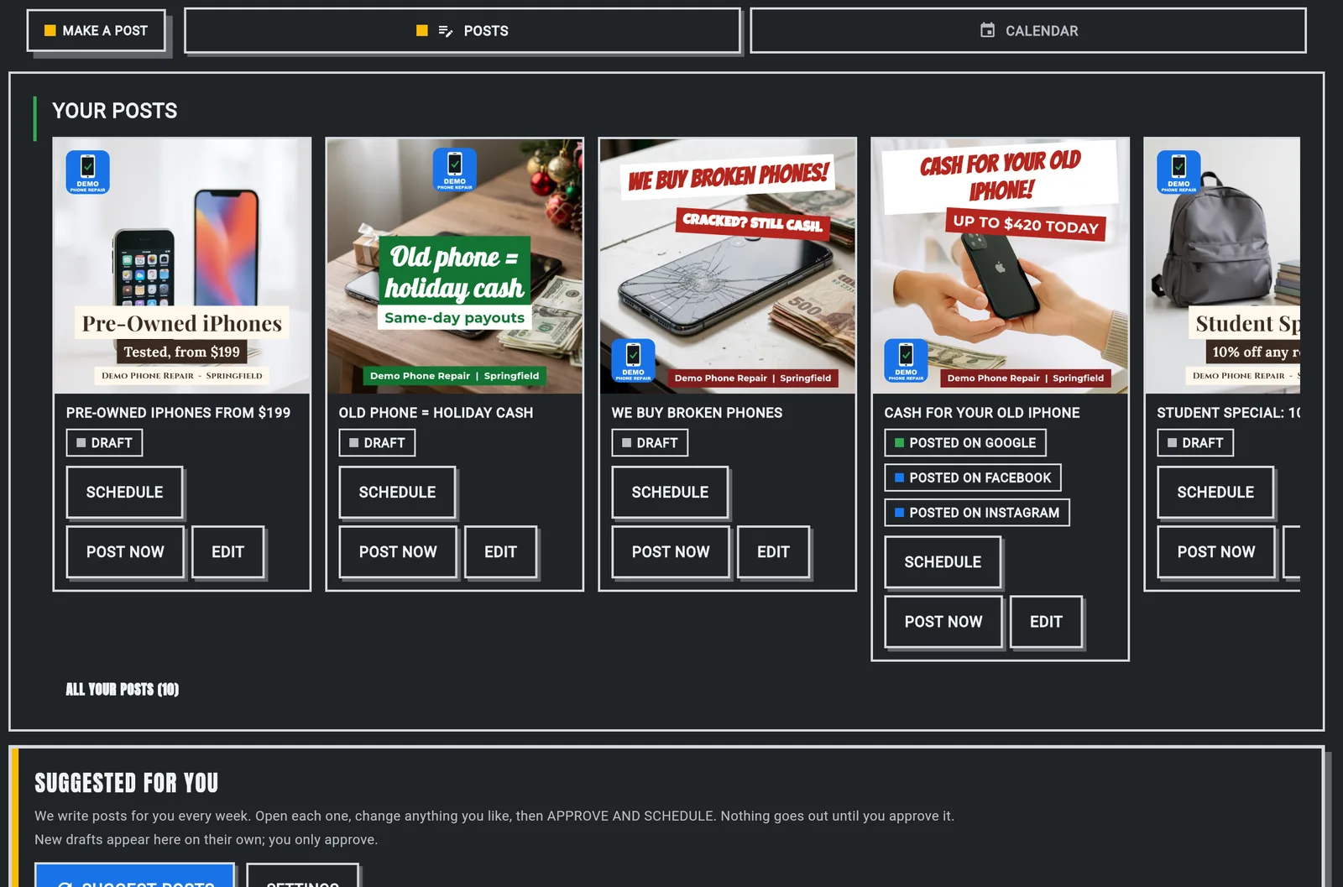This screenshot has width=1343, height=887.
Task: Open suggested posts Settings button
Action: 303,875
